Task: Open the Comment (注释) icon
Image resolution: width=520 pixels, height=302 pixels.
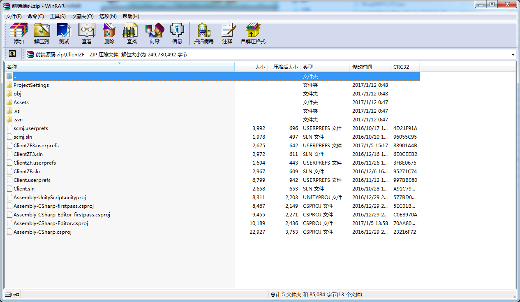Action: click(x=227, y=33)
